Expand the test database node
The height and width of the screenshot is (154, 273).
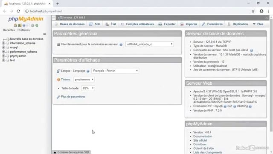[x=3, y=60]
